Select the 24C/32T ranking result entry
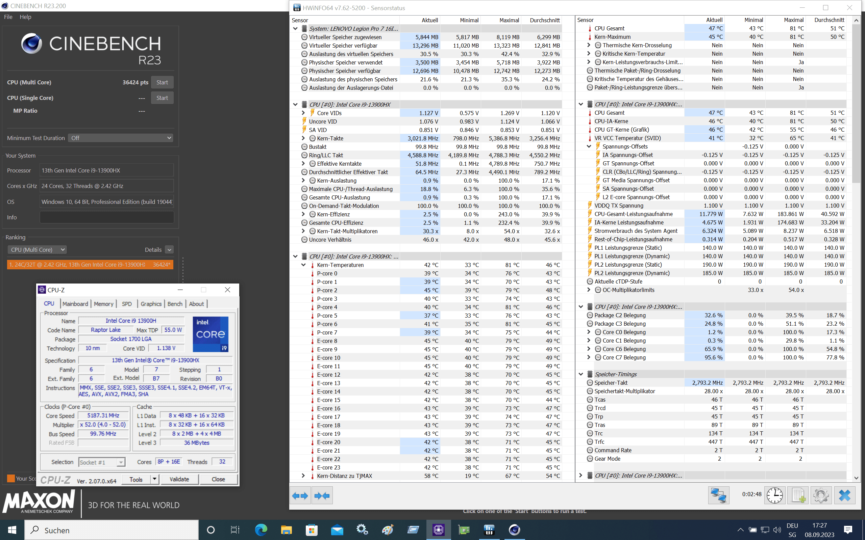Image resolution: width=865 pixels, height=540 pixels. 90,265
